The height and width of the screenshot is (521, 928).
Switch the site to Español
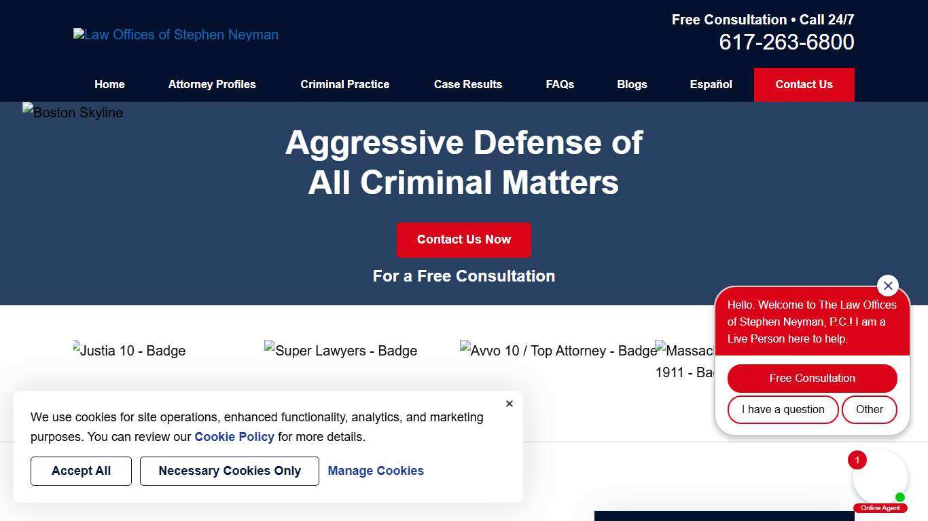click(711, 84)
